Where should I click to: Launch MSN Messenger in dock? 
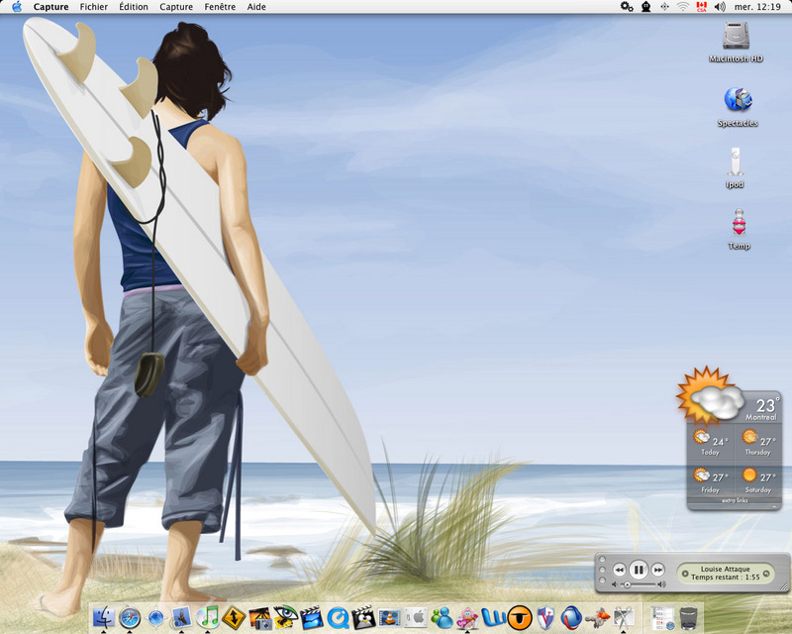coord(442,617)
